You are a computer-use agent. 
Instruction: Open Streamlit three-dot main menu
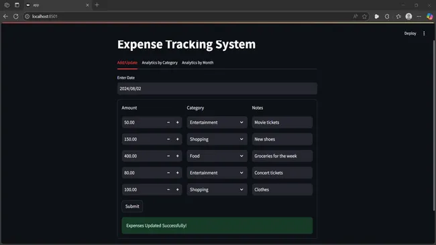424,33
